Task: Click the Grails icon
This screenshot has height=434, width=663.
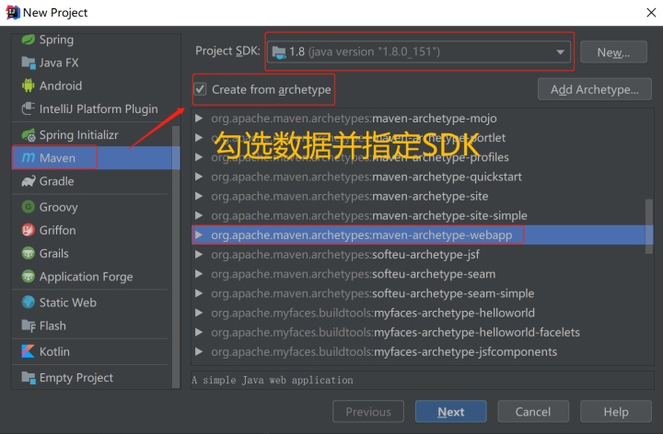Action: [29, 253]
